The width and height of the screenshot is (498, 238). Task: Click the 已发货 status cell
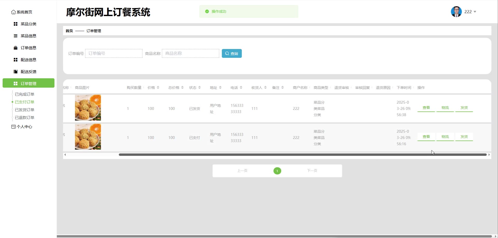pos(195,109)
